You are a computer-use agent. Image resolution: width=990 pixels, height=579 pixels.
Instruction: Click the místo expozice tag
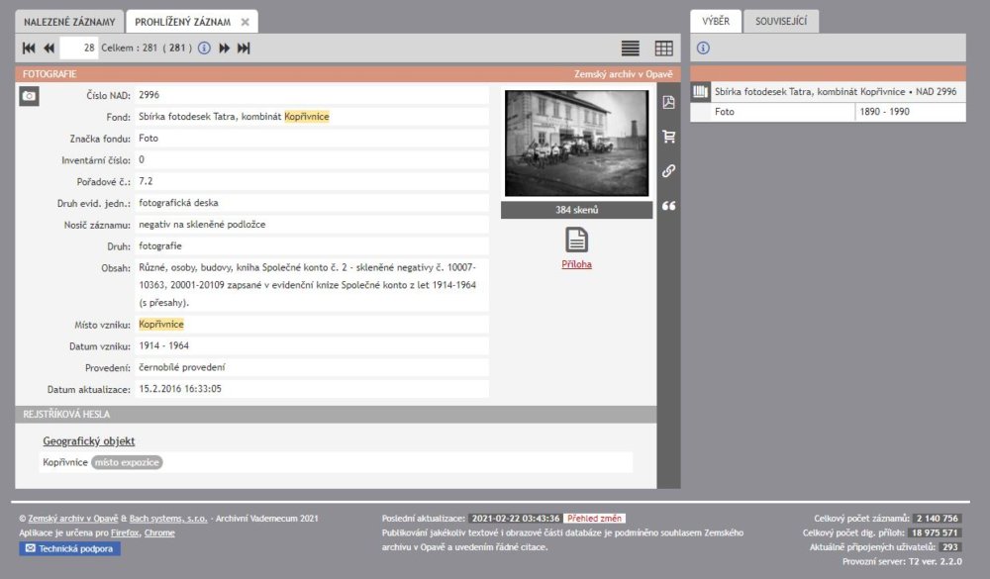127,463
